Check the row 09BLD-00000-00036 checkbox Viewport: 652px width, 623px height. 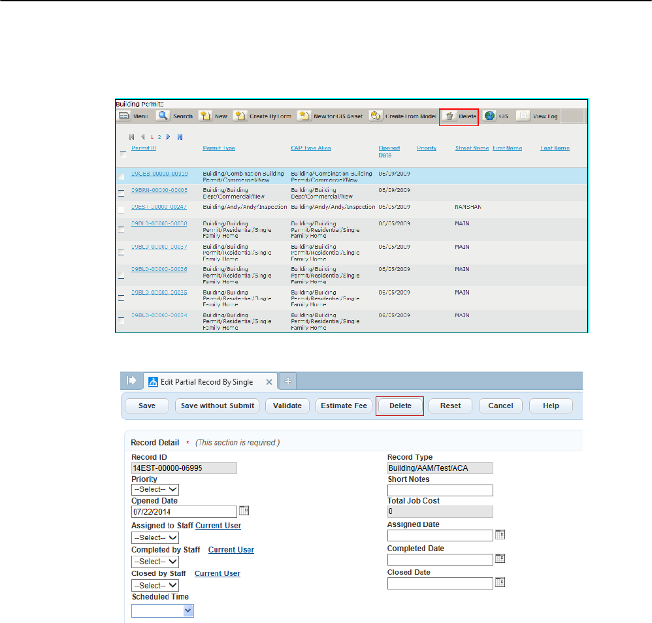pyautogui.click(x=122, y=275)
